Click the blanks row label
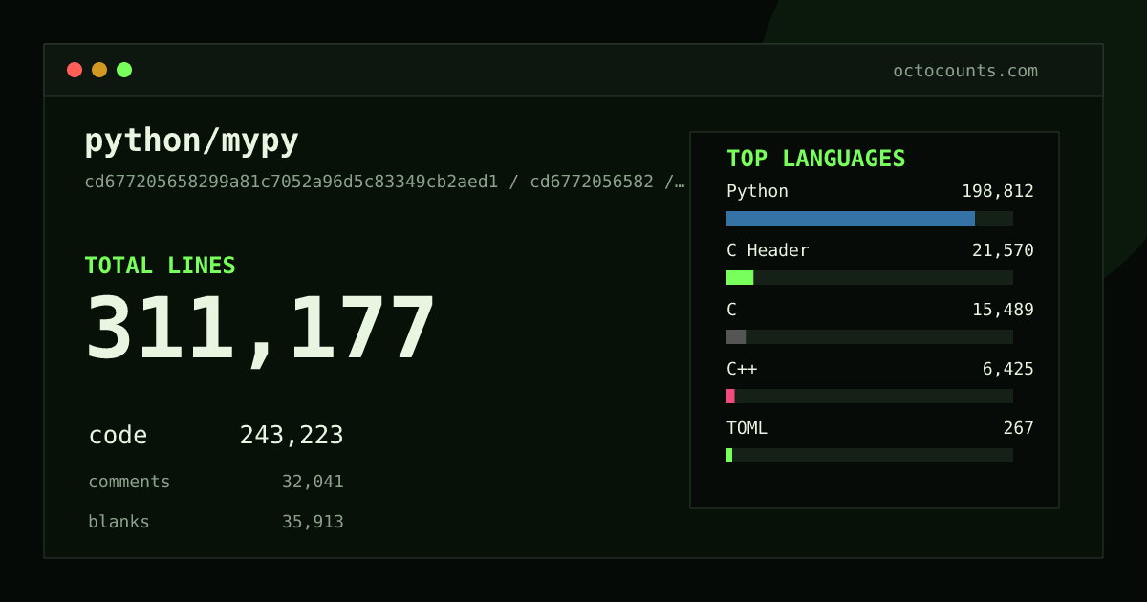 click(x=119, y=522)
